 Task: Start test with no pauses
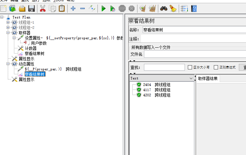coord(113,8)
